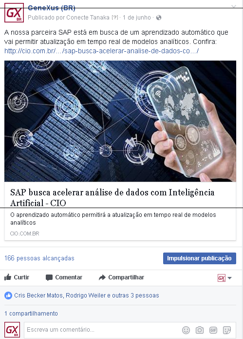This screenshot has height=339, width=243.
Task: Click the 1 compartilhamento link
Action: [x=31, y=314]
